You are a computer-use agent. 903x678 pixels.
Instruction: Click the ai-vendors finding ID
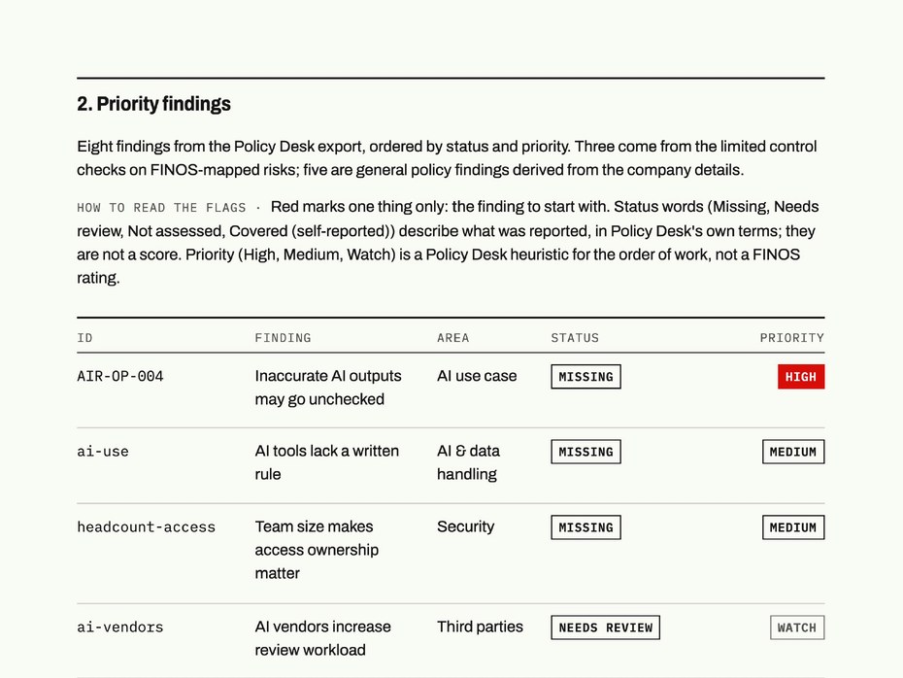[x=120, y=627]
